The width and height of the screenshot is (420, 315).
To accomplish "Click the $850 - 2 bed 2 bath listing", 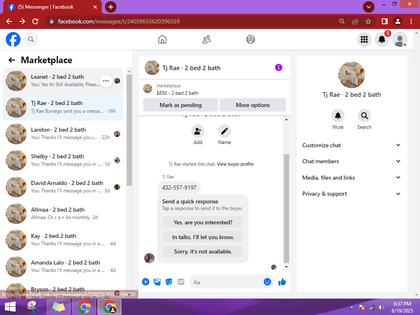I will pyautogui.click(x=177, y=93).
